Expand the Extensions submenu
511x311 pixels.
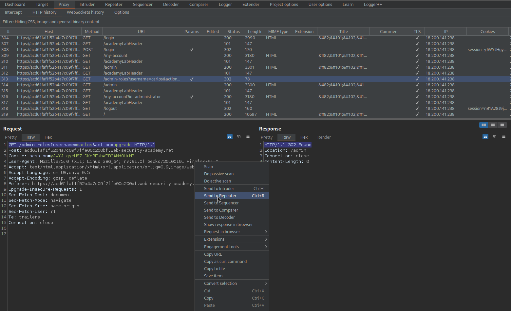(x=232, y=239)
